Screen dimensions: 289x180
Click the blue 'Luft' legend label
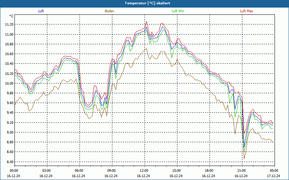click(41, 11)
